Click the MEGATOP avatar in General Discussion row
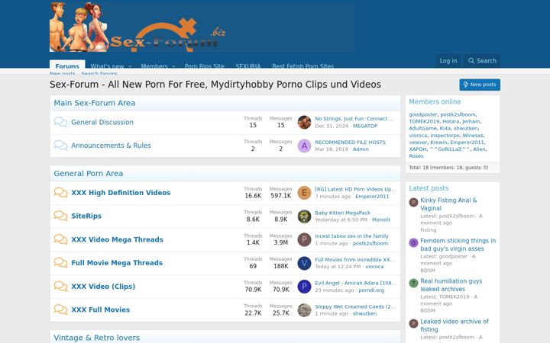 click(304, 122)
